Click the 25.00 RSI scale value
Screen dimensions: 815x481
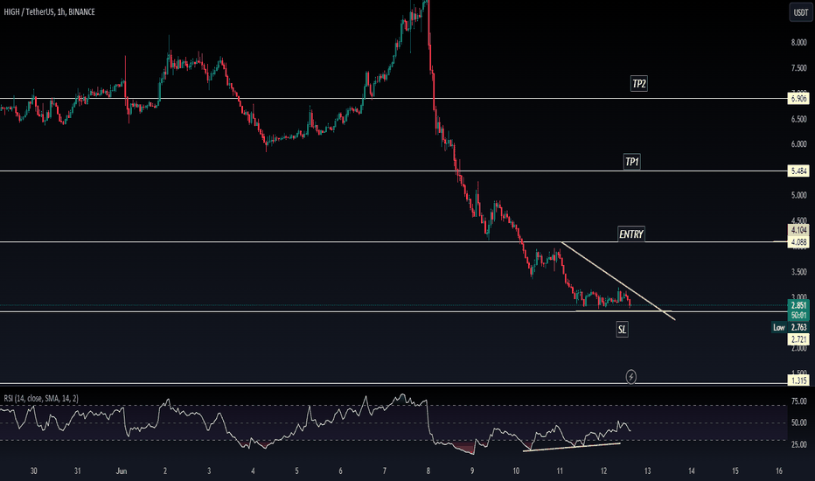pos(799,444)
